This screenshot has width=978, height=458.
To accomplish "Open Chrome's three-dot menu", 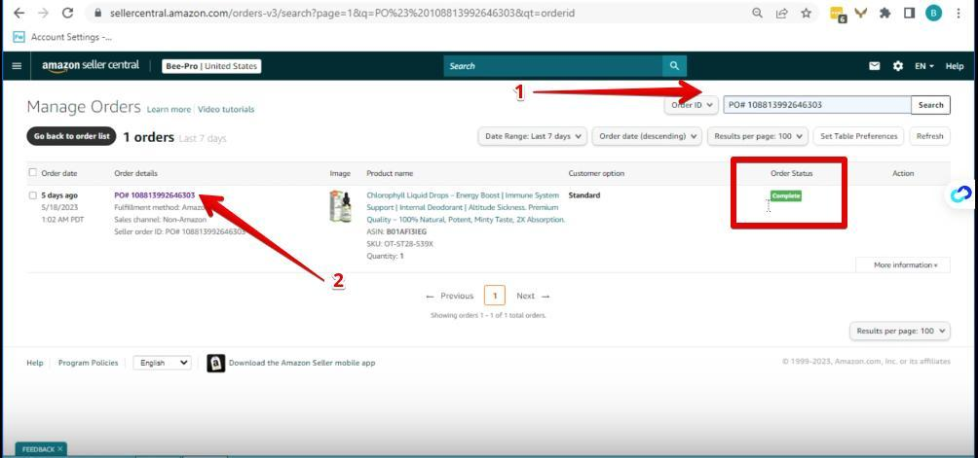I will [x=959, y=13].
